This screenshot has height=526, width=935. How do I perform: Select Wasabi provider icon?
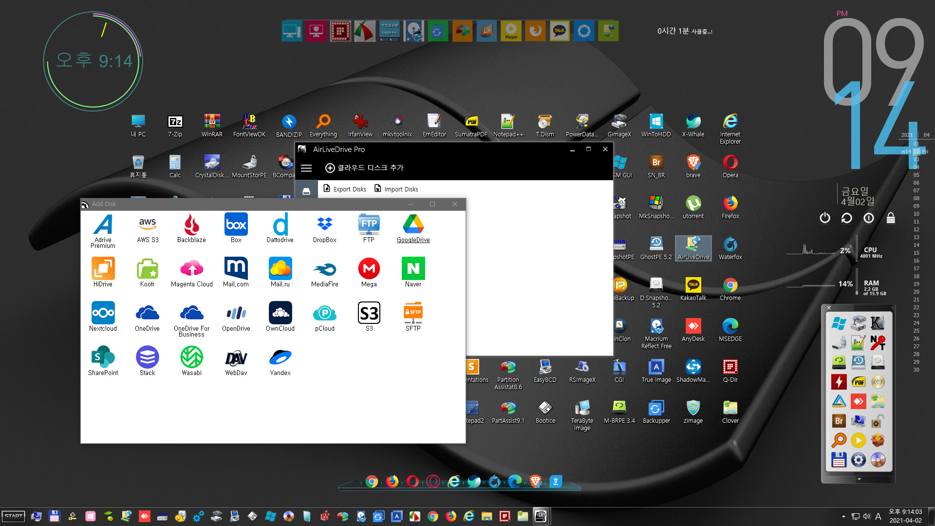pyautogui.click(x=191, y=361)
